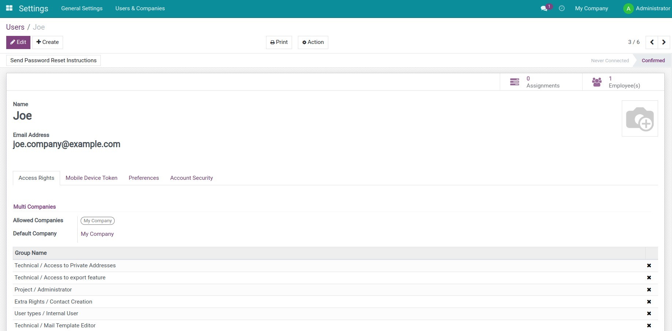Go back via the Users breadcrumb link
Image resolution: width=672 pixels, height=331 pixels.
click(x=15, y=27)
